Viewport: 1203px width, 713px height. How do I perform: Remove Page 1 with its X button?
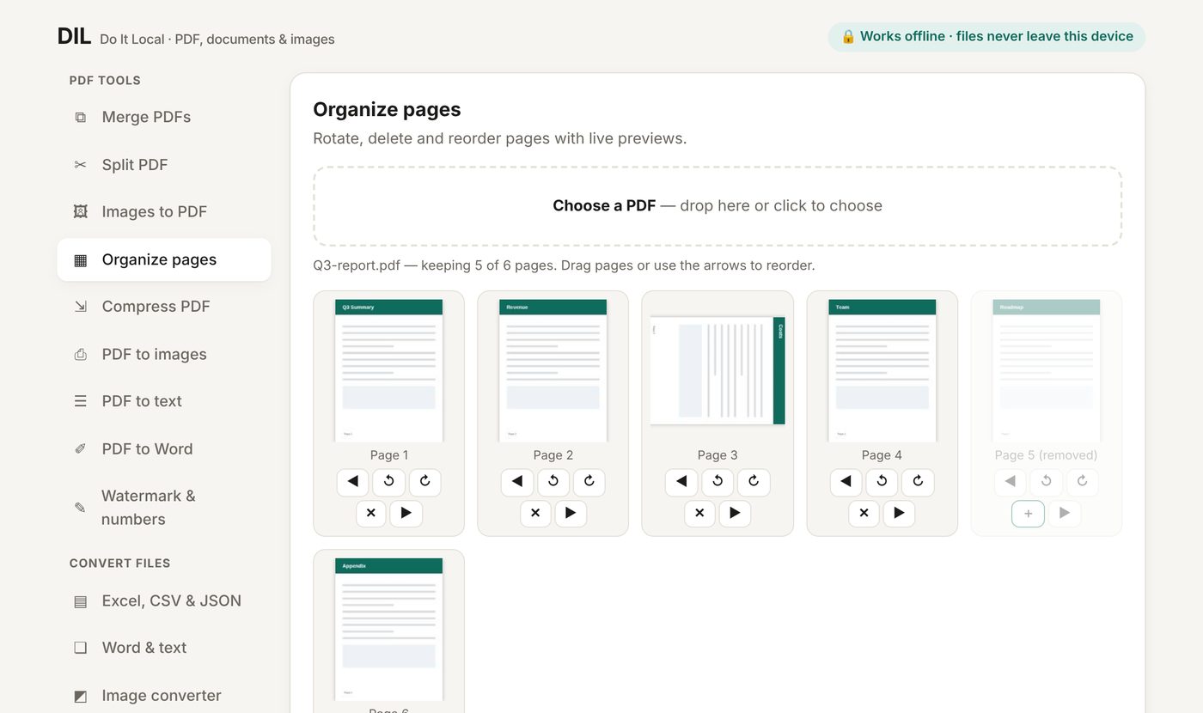point(371,514)
